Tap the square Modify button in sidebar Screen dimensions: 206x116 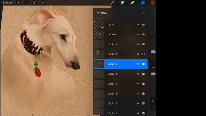[x=153, y=66]
